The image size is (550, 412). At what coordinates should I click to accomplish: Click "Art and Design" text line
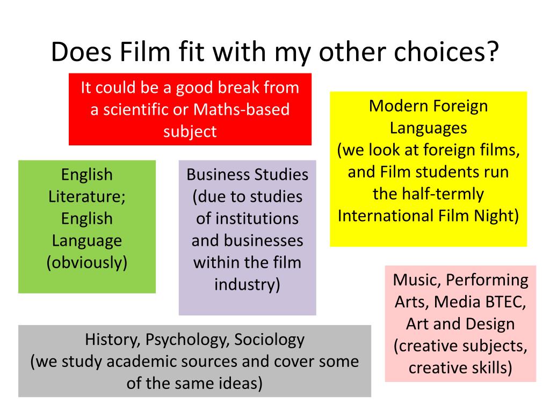point(460,323)
